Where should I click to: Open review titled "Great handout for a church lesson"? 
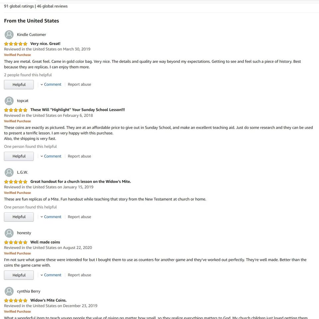tap(80, 181)
